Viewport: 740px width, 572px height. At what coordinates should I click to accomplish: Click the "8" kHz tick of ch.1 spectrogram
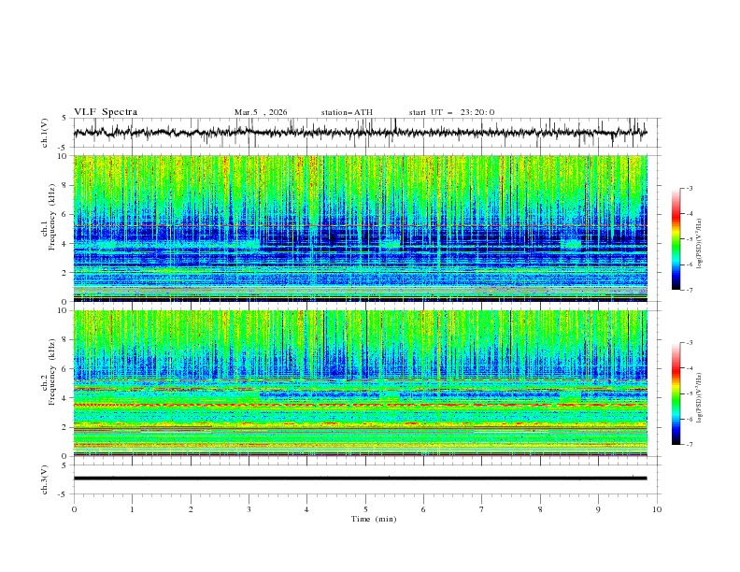[65, 185]
